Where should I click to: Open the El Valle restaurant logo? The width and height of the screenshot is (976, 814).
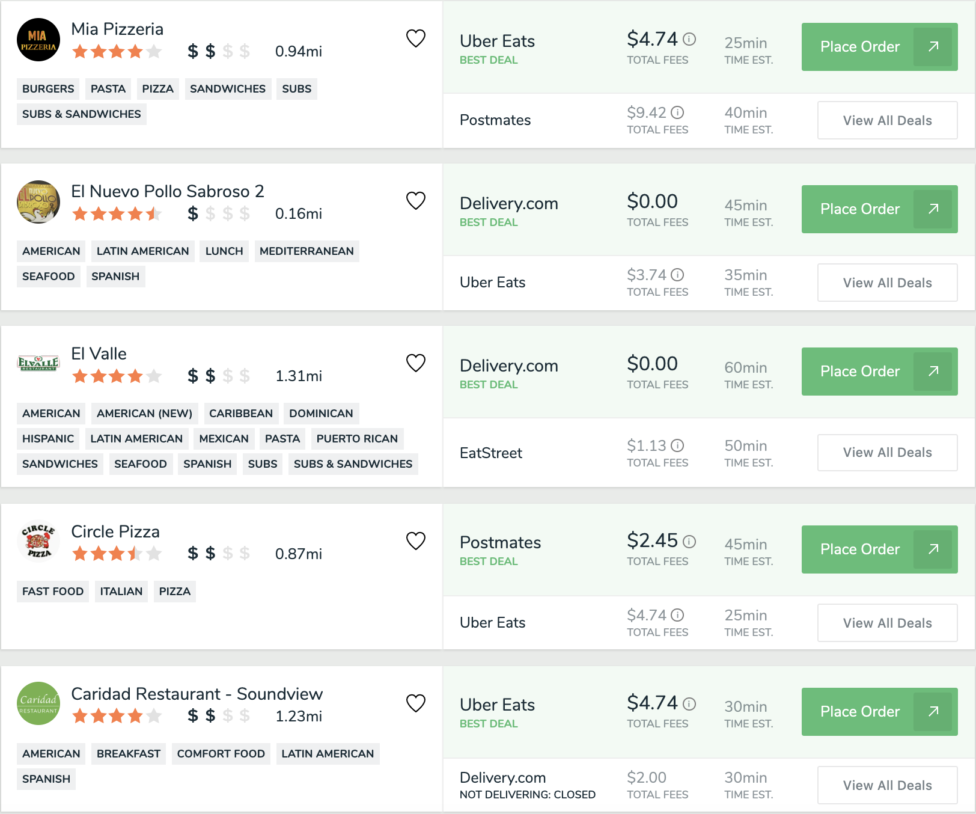point(38,363)
